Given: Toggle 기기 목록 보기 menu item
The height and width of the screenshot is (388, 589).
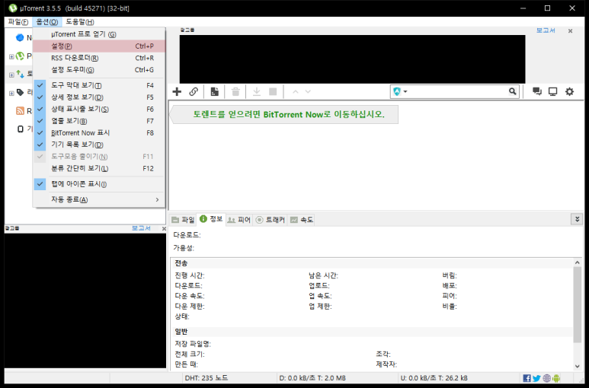Looking at the screenshot, I should 99,145.
